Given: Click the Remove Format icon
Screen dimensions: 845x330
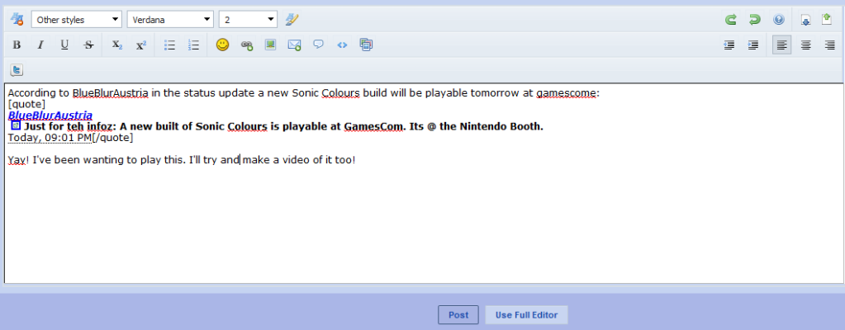Looking at the screenshot, I should (17, 20).
